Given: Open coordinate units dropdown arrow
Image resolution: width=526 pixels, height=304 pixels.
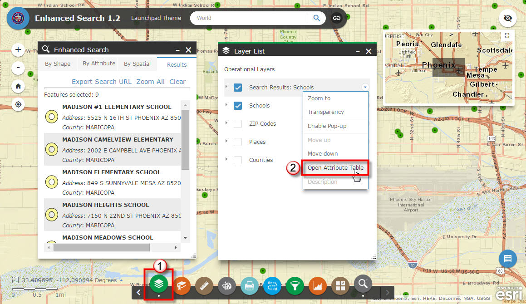Looking at the screenshot, I should 122,280.
